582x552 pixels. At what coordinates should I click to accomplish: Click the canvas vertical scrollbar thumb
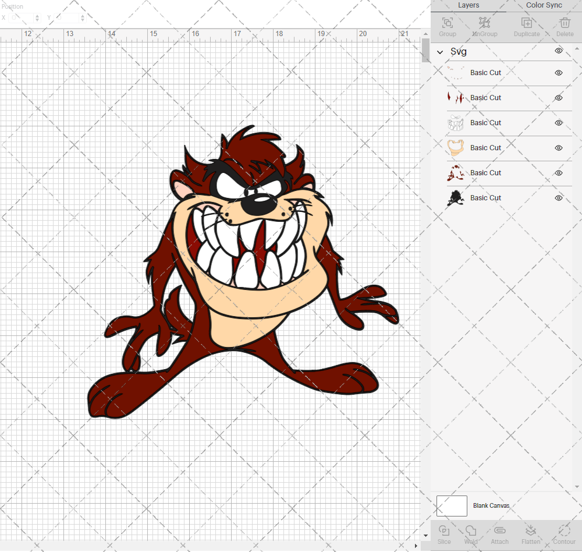pos(425,50)
